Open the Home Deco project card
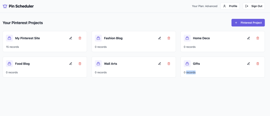 point(223,42)
